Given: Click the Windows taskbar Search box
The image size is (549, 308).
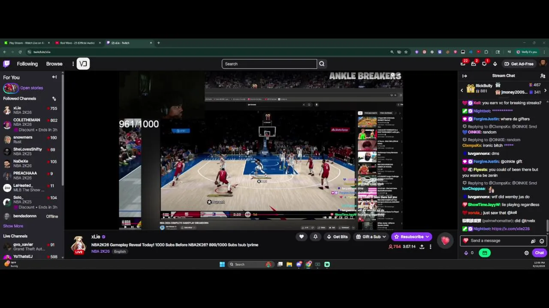Looking at the screenshot, I should (x=251, y=264).
